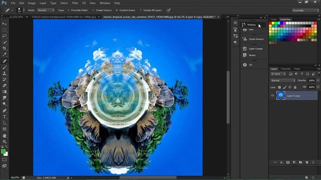This screenshot has height=180, width=321.
Task: Add a layer style with fx button
Action: tap(281, 162)
